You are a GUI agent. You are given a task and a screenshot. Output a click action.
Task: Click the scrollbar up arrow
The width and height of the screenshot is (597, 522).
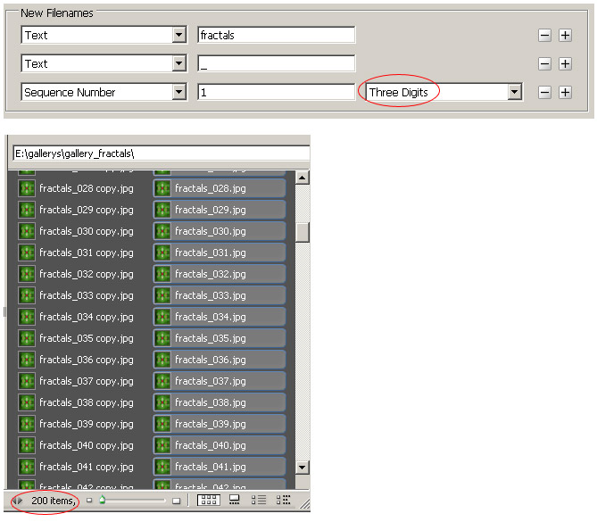click(x=302, y=178)
